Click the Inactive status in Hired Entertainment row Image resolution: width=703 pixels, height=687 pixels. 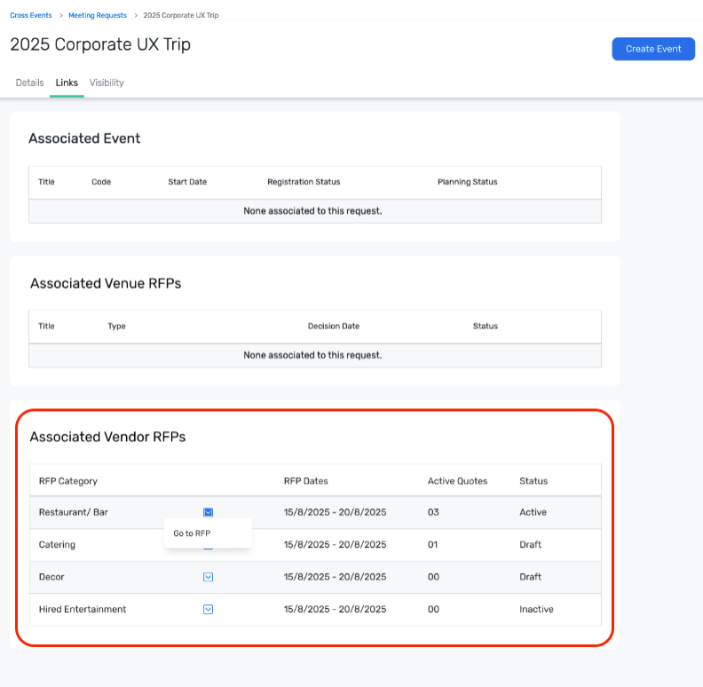pyautogui.click(x=536, y=609)
